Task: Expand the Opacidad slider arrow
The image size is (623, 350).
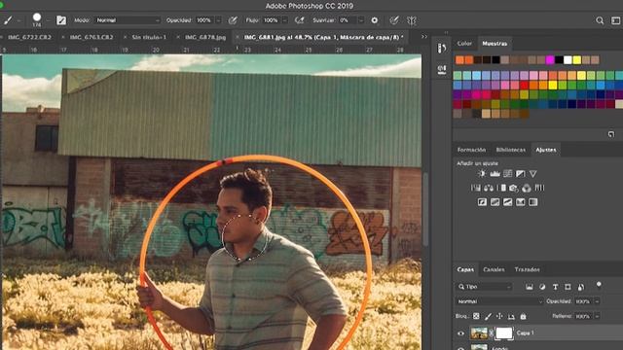Action: [x=218, y=20]
